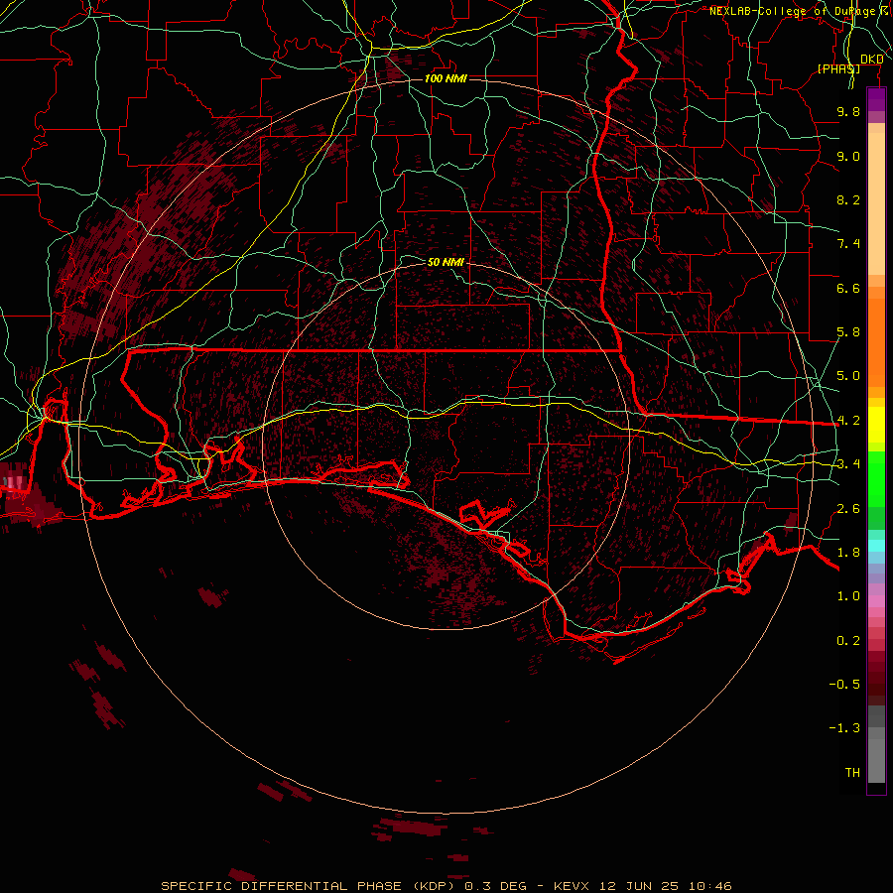This screenshot has width=893, height=893.
Task: Click the 10:46 timestamp in the caption
Action: click(x=709, y=886)
